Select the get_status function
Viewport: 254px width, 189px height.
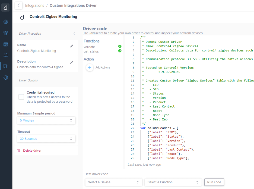91,51
